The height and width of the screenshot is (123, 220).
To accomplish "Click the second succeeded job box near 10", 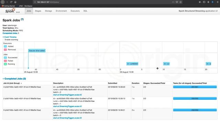I will pyautogui.click(x=166, y=64).
